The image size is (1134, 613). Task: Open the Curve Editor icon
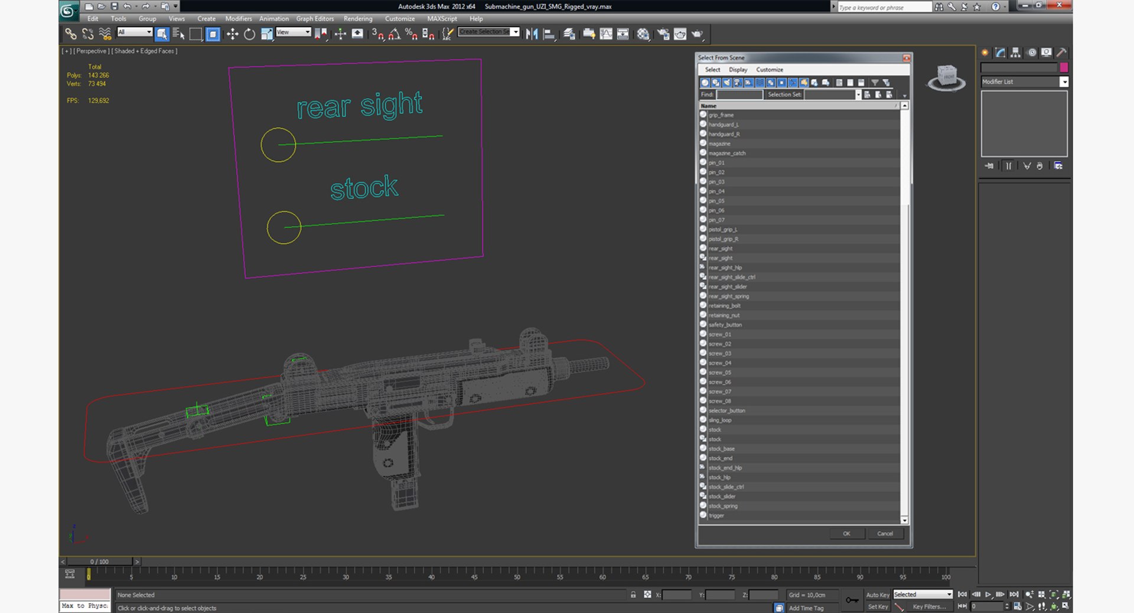coord(606,34)
